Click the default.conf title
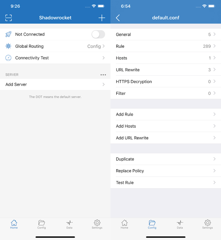 (x=166, y=18)
